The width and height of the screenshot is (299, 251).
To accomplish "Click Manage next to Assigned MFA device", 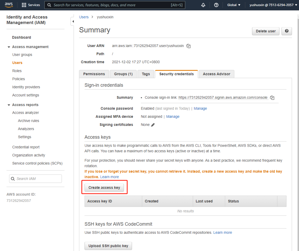I will [173, 117].
